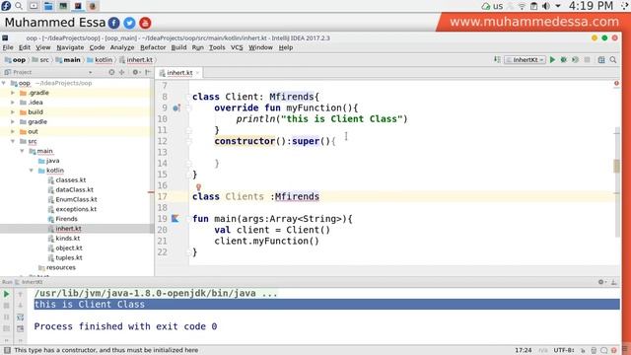631x355 pixels.
Task: Expand the build folder
Action: pyautogui.click(x=13, y=111)
